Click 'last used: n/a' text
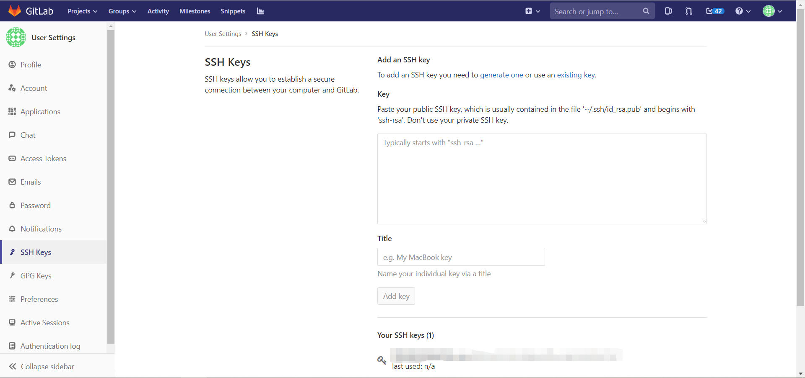 tap(413, 366)
